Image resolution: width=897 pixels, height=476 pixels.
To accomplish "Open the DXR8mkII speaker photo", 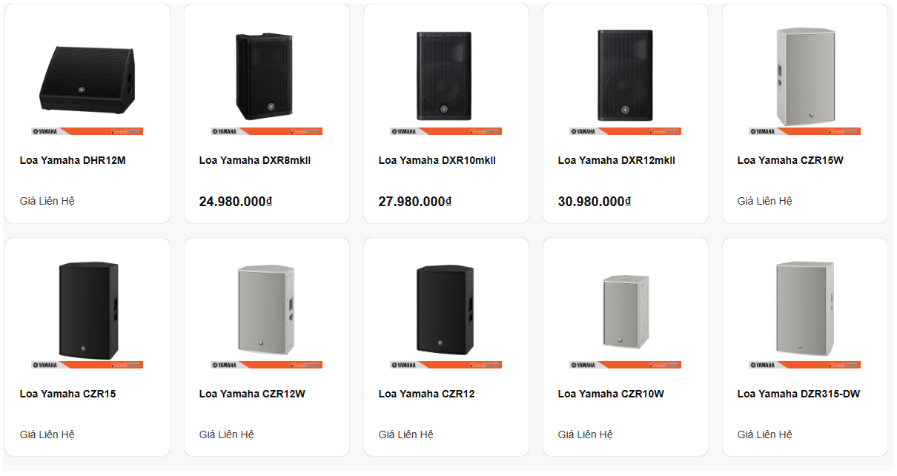I will click(x=267, y=76).
